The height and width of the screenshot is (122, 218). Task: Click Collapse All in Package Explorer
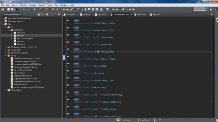point(38,14)
